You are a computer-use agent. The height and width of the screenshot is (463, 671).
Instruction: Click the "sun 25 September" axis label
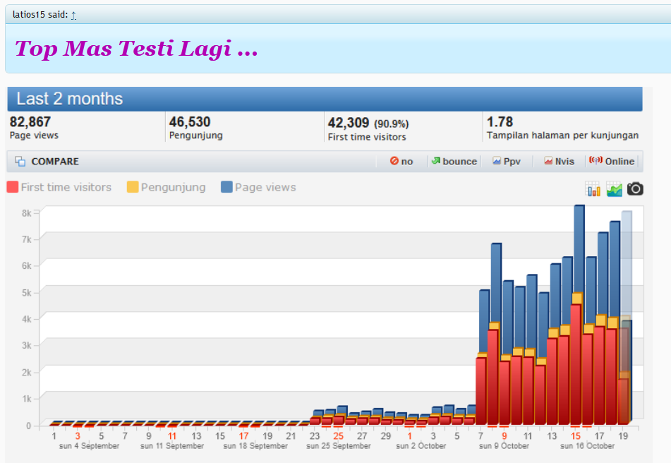339,446
